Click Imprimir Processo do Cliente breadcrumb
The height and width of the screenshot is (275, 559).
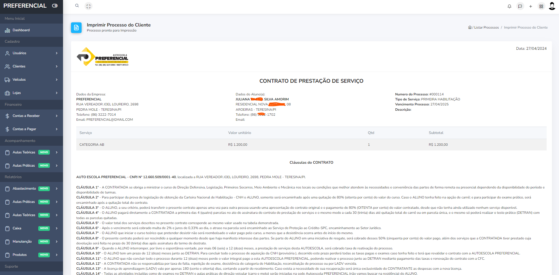(x=526, y=27)
